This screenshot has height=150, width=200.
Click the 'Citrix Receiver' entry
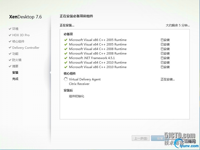(x=79, y=84)
